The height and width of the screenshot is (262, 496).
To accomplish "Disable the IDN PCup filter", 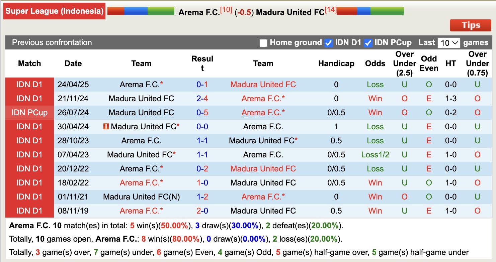I will [368, 43].
